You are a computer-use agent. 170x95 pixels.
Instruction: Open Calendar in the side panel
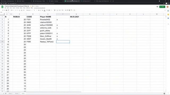click(168, 11)
